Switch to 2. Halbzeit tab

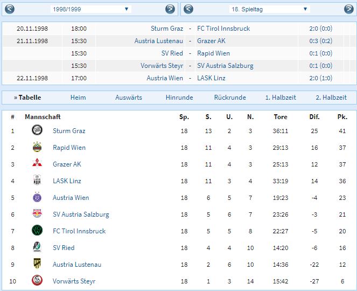[331, 98]
